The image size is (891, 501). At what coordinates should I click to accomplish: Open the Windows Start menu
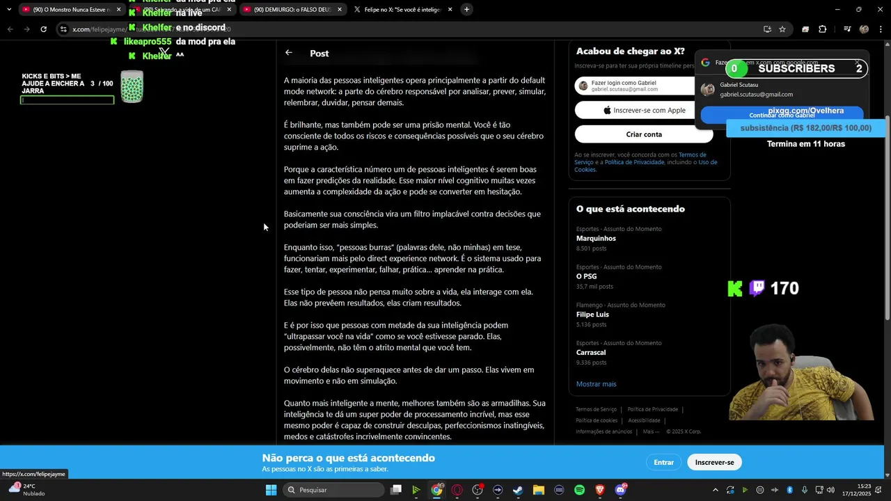click(x=271, y=490)
